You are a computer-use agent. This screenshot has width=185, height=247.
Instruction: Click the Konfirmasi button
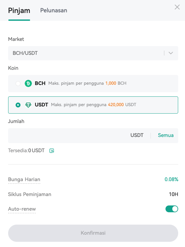coord(93,233)
